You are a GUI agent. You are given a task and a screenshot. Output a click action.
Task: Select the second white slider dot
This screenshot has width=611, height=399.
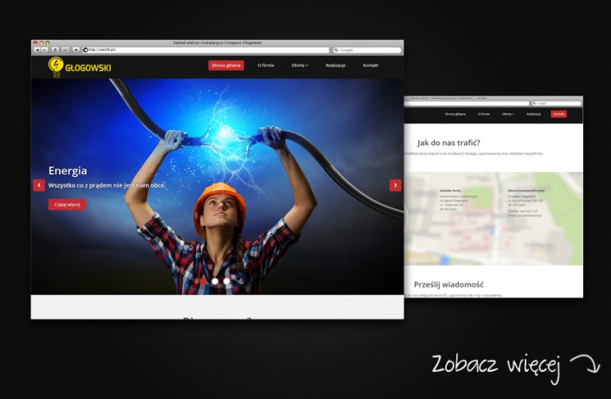pos(215,281)
